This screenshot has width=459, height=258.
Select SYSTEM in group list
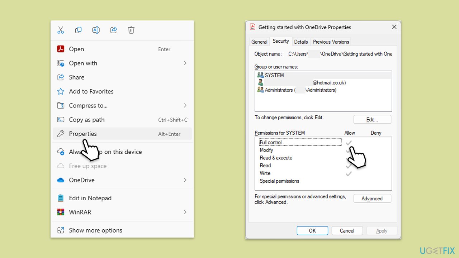pyautogui.click(x=323, y=75)
